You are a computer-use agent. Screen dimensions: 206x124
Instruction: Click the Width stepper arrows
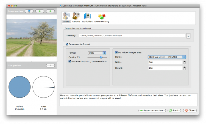point(185,62)
